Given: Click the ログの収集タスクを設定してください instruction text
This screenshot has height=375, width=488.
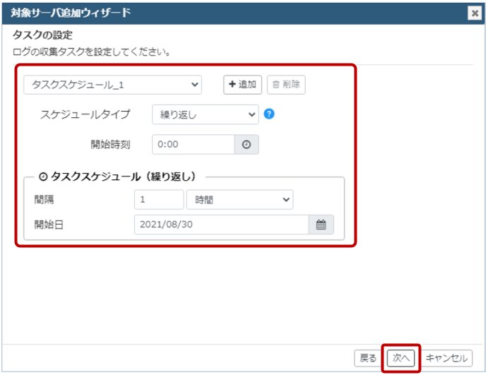Looking at the screenshot, I should tap(91, 52).
